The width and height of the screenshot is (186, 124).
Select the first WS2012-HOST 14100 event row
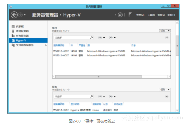pos(111,51)
